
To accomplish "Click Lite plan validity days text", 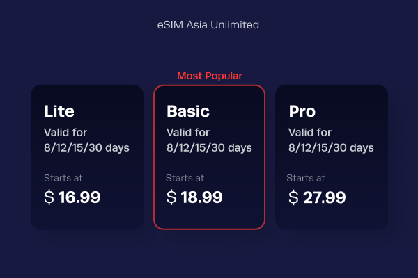I will (86, 140).
